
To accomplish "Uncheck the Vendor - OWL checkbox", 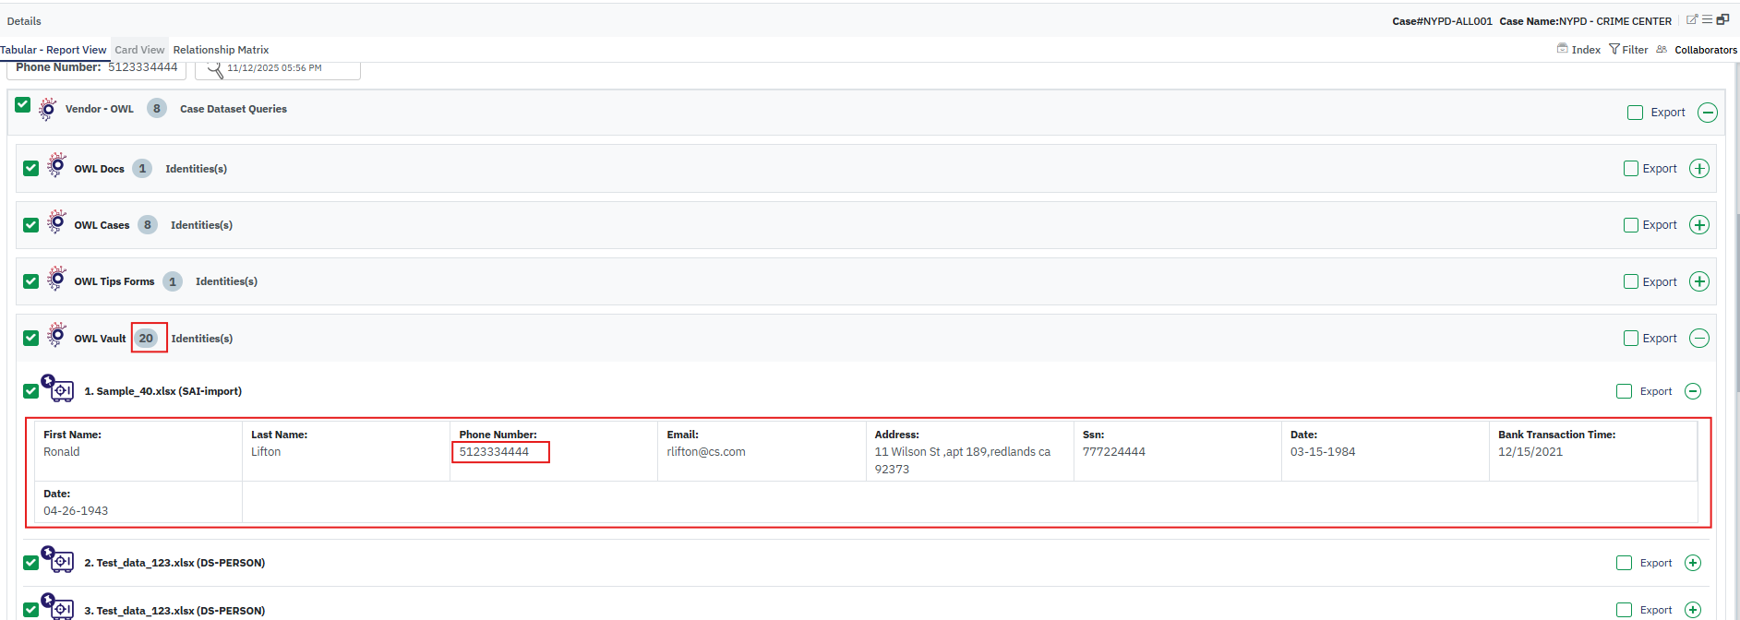I will [x=23, y=105].
